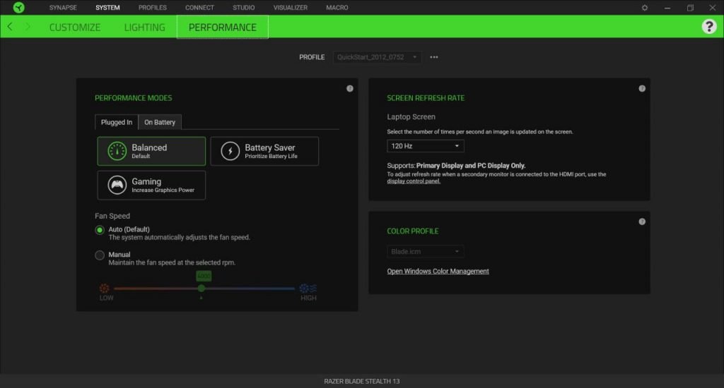Open the 120 Hz refresh rate dropdown
724x388 pixels.
(x=425, y=146)
